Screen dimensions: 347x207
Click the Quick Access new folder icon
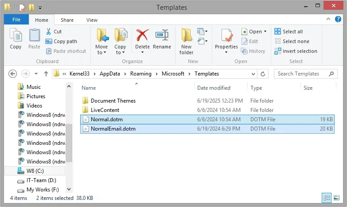pyautogui.click(x=31, y=8)
